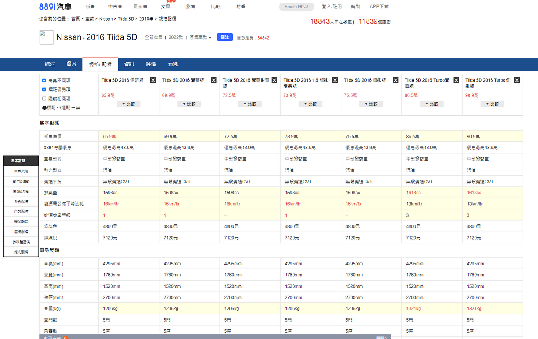The height and width of the screenshot is (339, 538).
Task: Close the 1.6 旗艦環景版 column
Action: pyautogui.click(x=335, y=80)
